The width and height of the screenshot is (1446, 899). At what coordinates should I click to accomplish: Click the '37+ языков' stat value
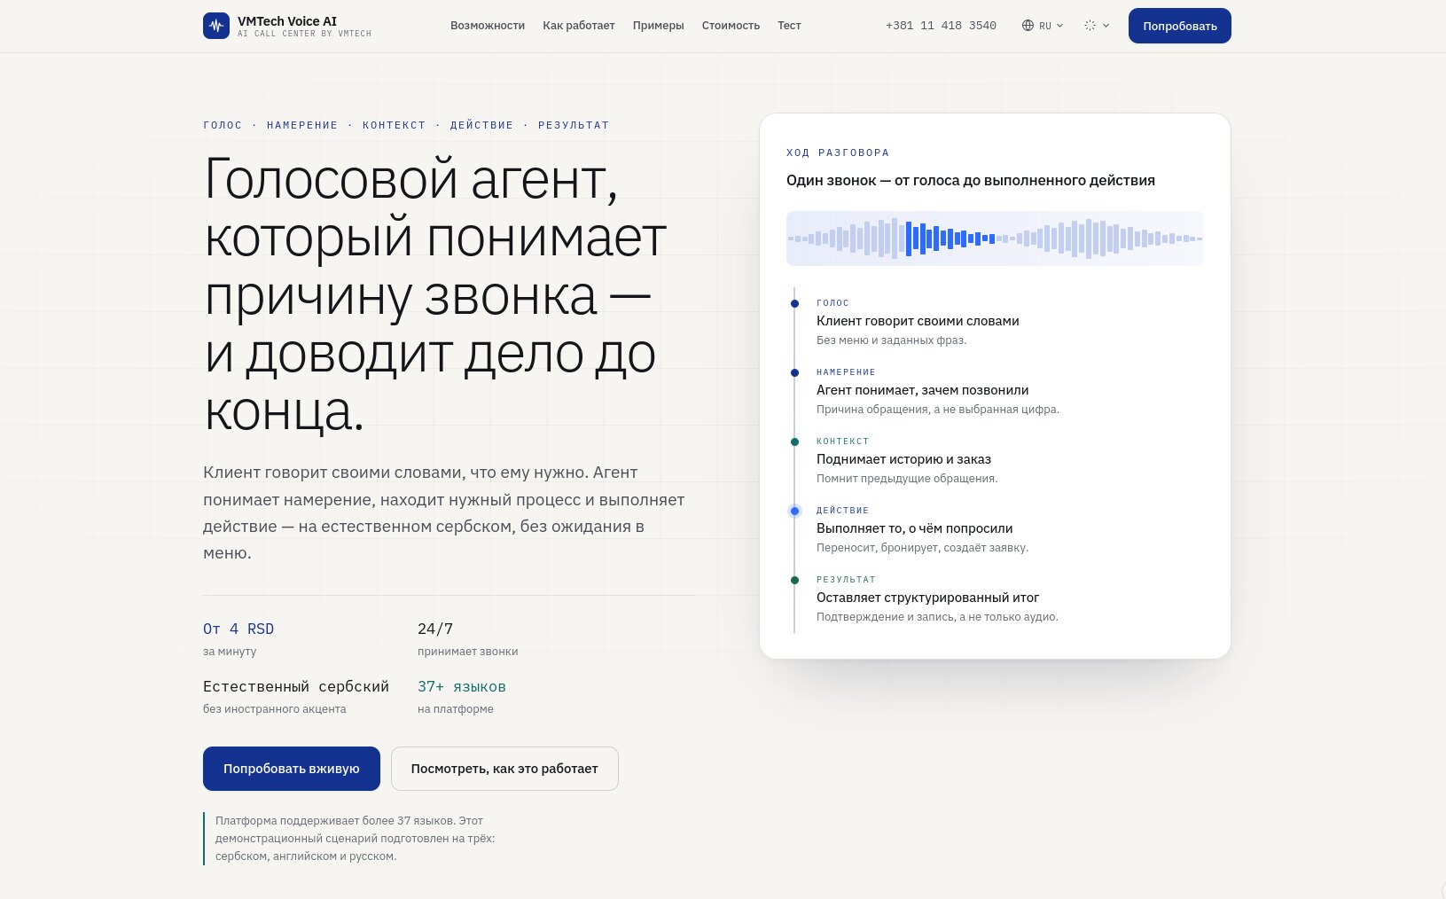pyautogui.click(x=462, y=686)
